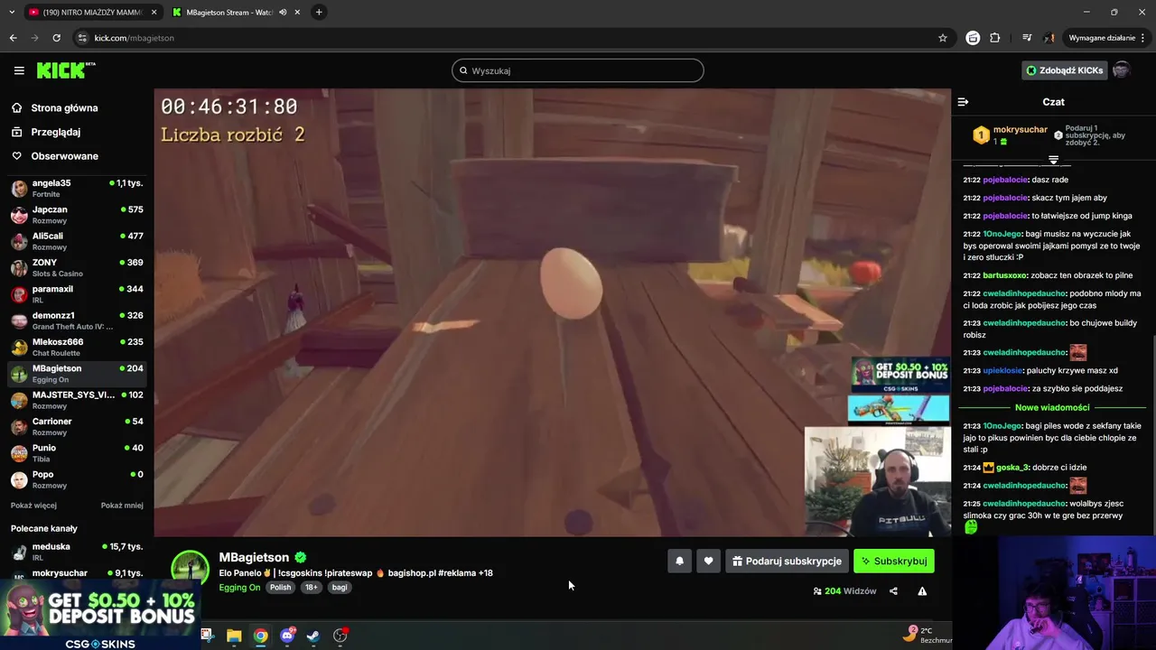Click the report warning triangle icon
The width and height of the screenshot is (1156, 650).
(922, 591)
